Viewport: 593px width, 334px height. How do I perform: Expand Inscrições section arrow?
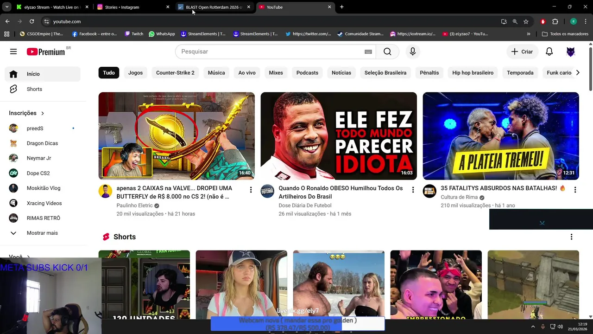(x=43, y=113)
